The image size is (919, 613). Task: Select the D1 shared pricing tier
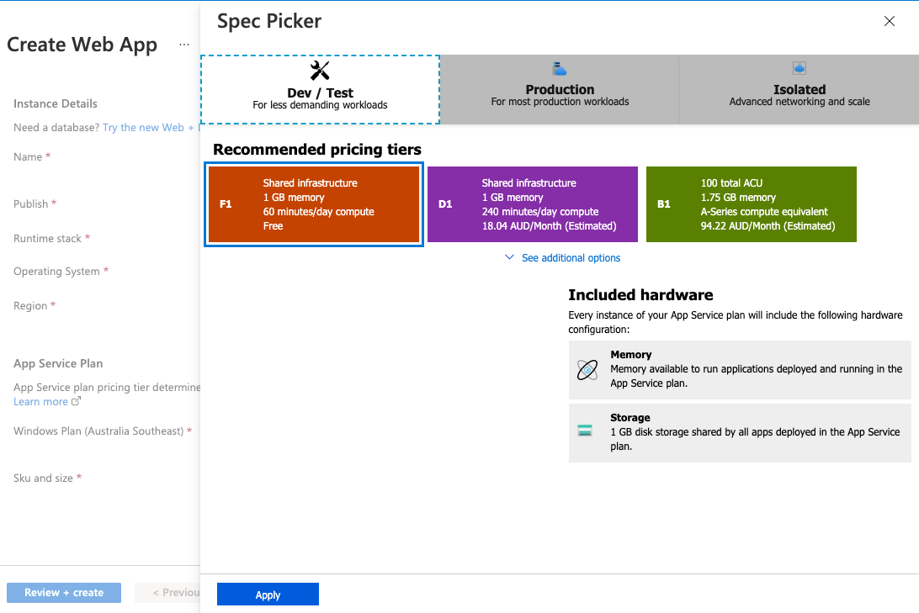coord(533,204)
